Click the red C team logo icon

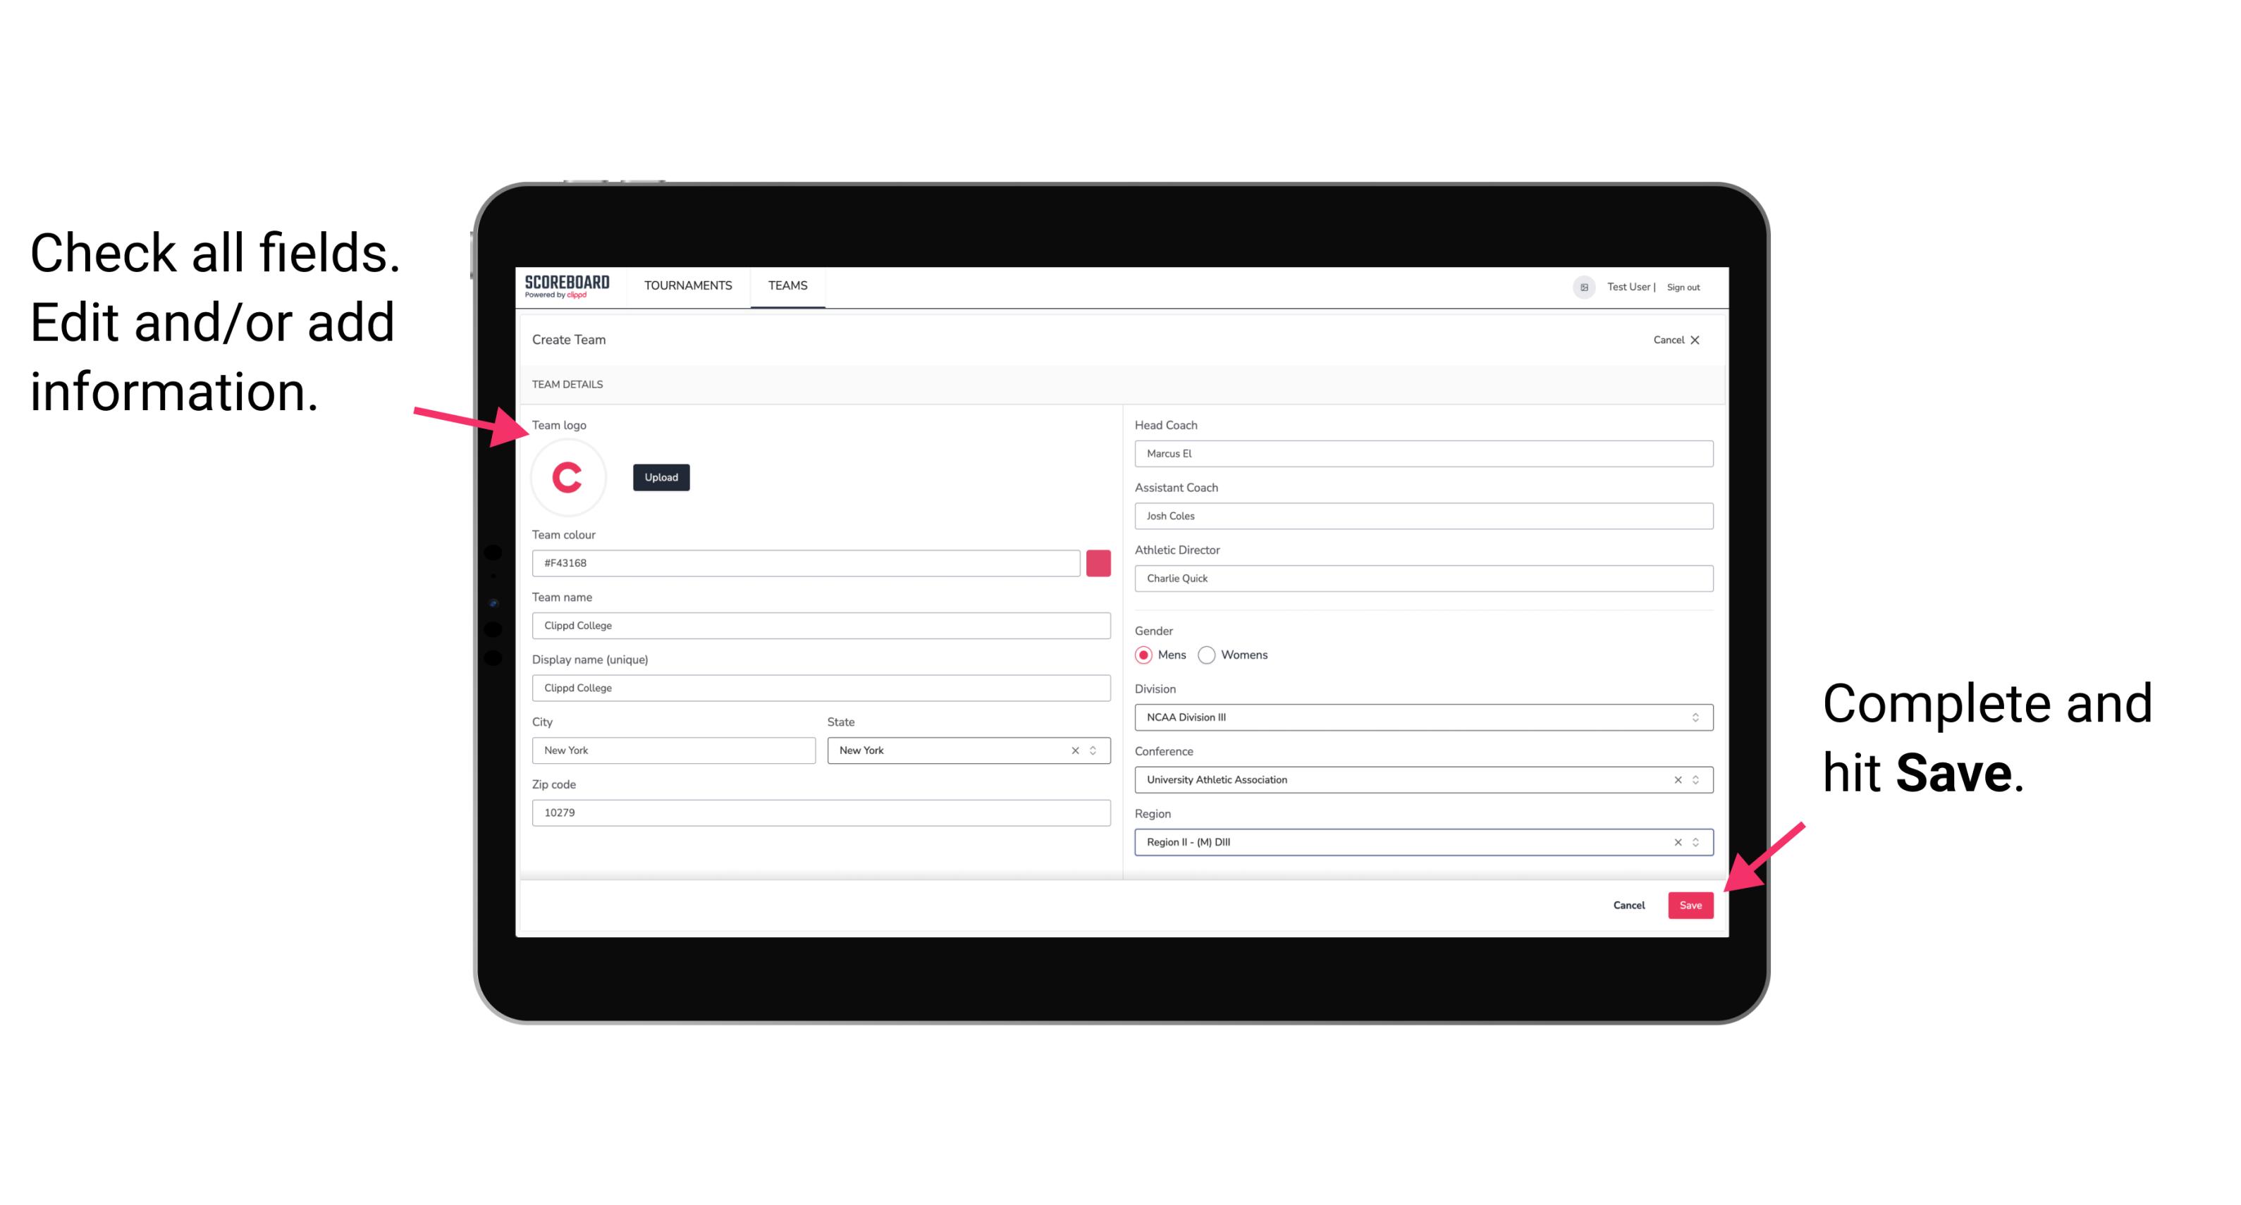click(x=568, y=475)
